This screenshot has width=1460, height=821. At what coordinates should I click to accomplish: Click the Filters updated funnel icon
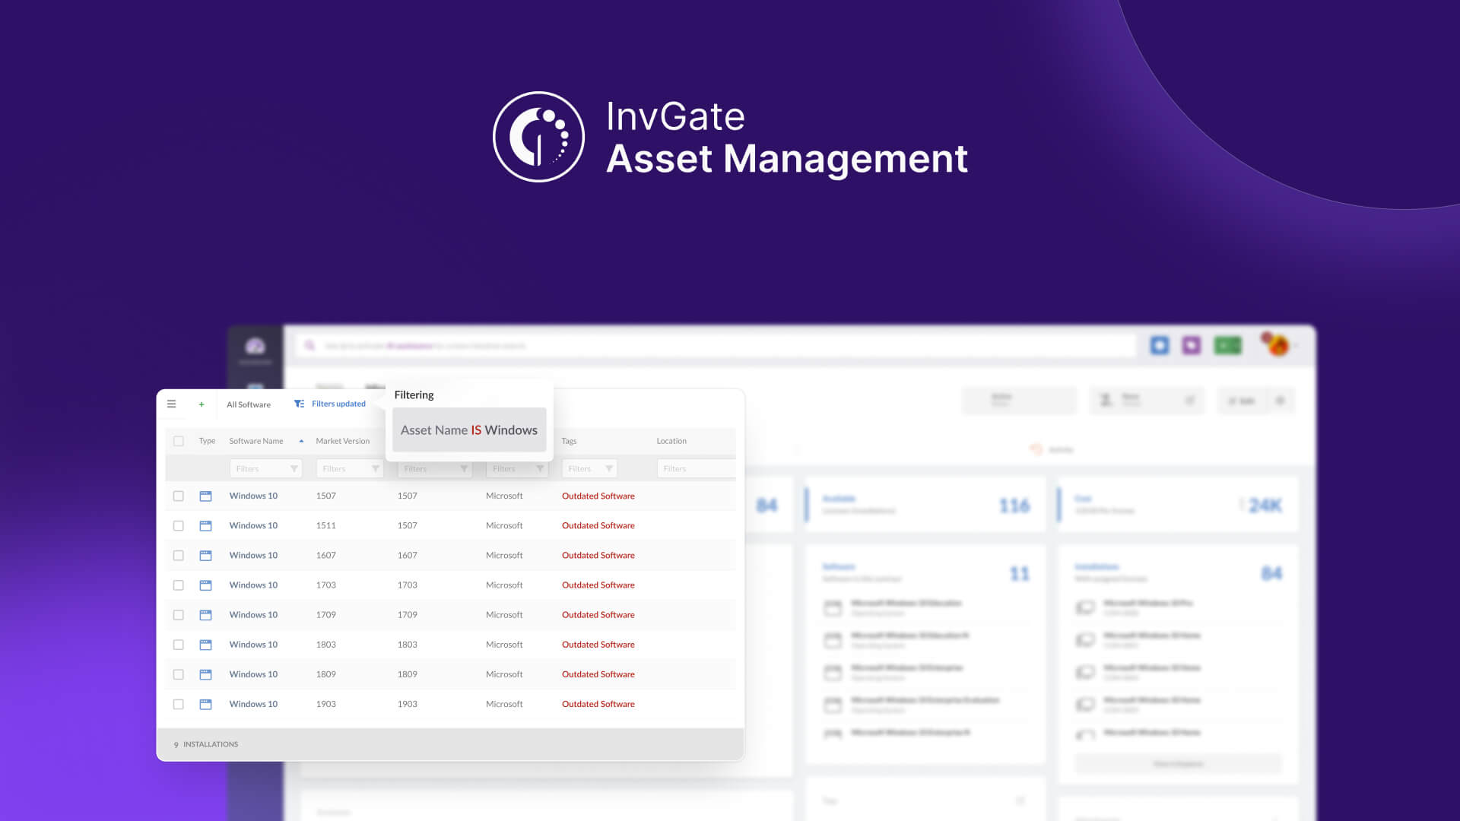[x=299, y=404]
